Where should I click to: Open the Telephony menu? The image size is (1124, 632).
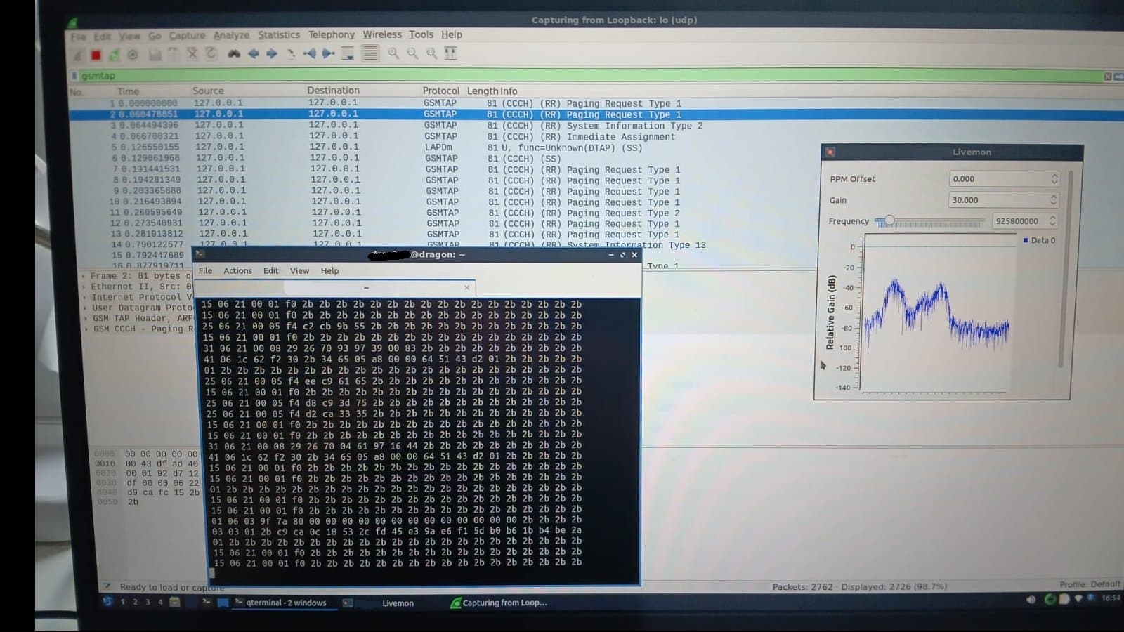point(332,34)
